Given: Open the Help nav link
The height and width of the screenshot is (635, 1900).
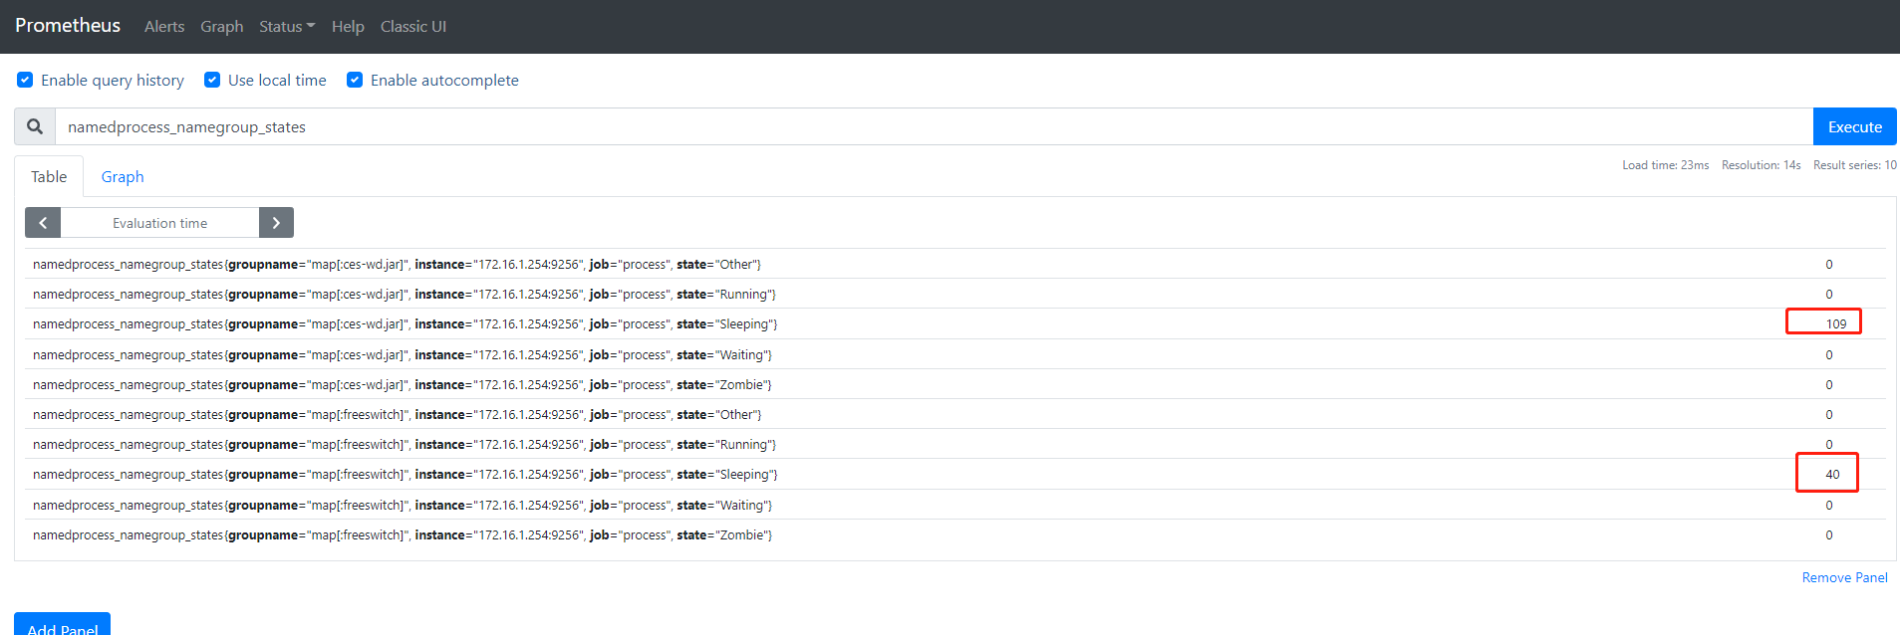Looking at the screenshot, I should pos(348,26).
